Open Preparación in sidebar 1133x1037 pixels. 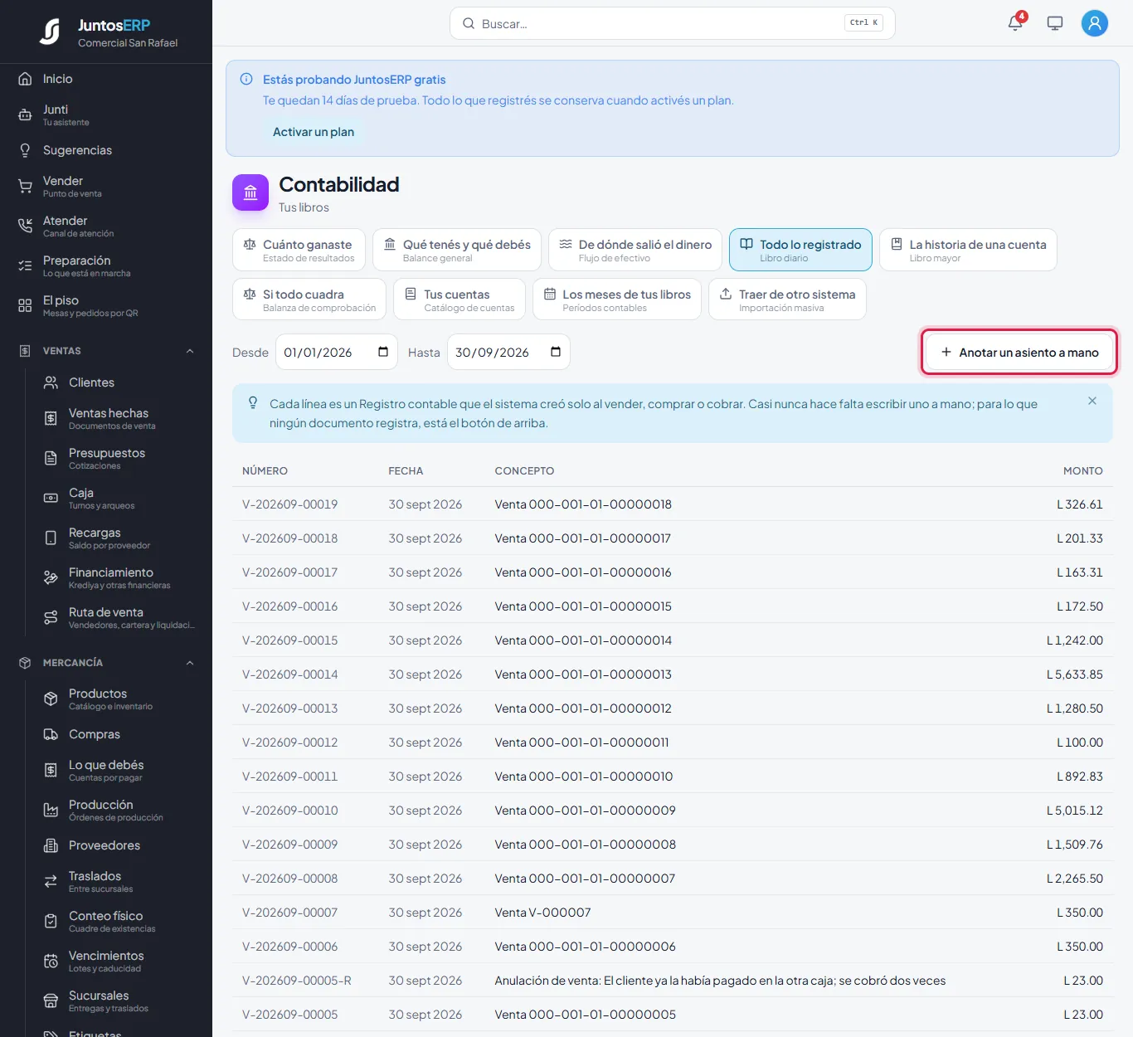[x=106, y=265]
